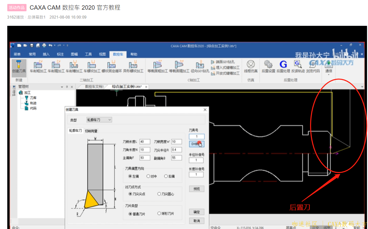This screenshot has height=229, width=368.
Task: Choose 埋入式键槽加工 keyway tool
Action: [x=225, y=68]
